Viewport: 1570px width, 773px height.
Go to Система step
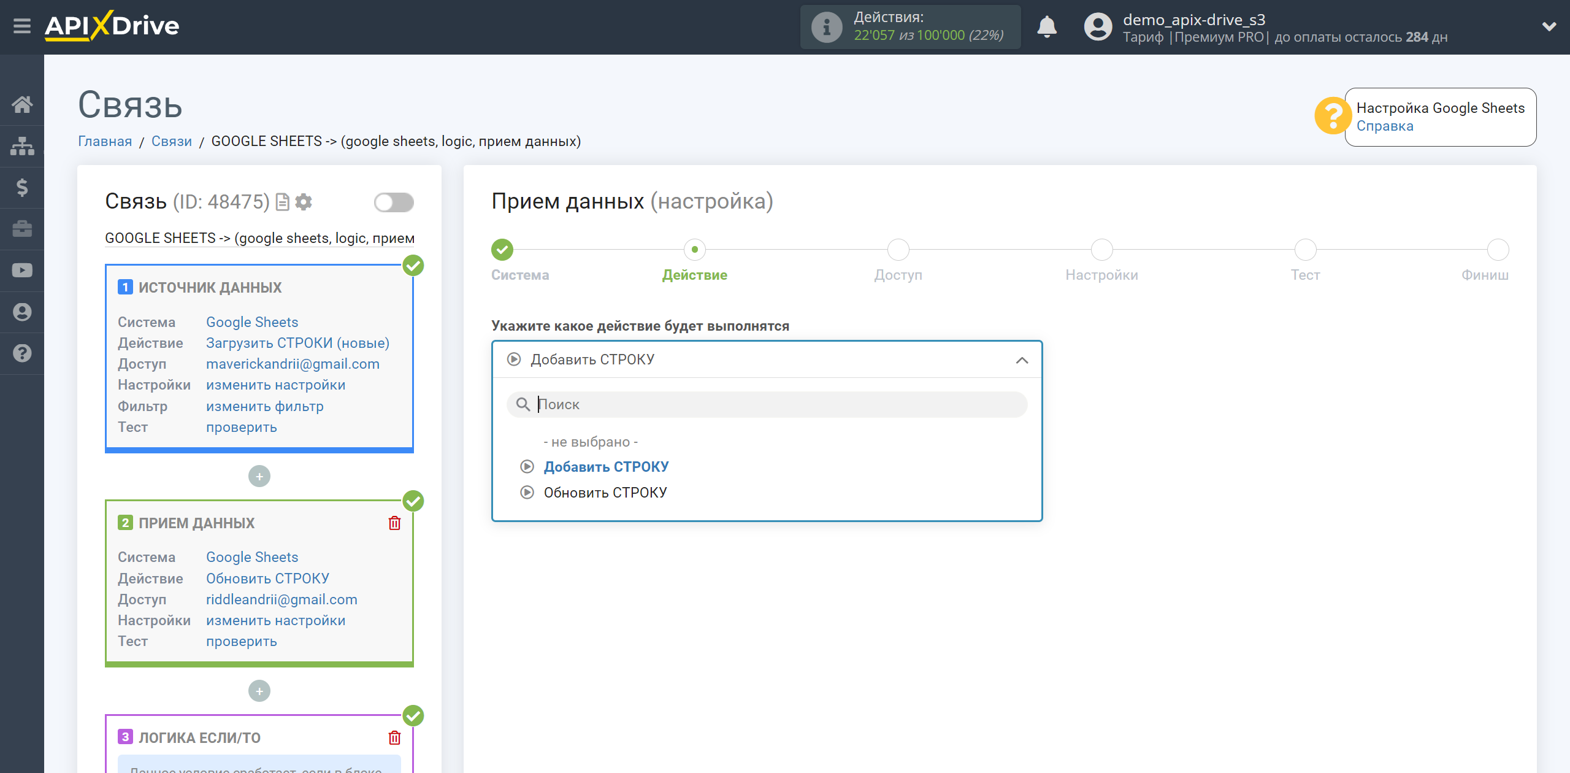(x=502, y=250)
